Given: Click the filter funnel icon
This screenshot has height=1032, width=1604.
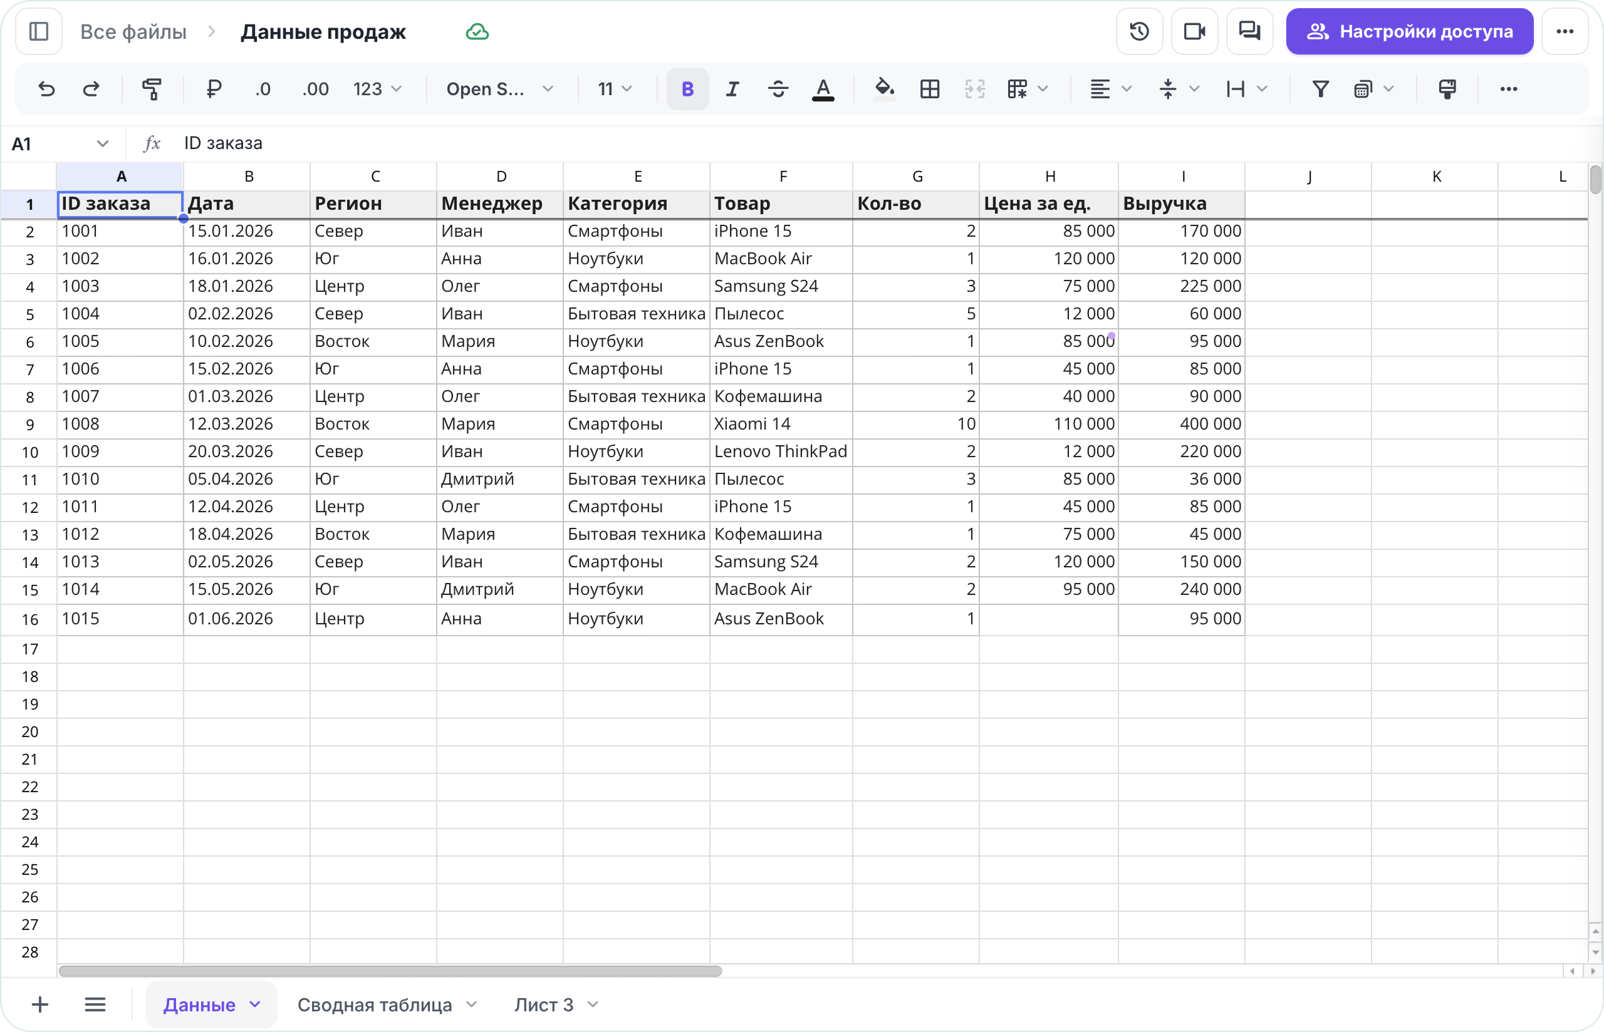Looking at the screenshot, I should coord(1320,89).
